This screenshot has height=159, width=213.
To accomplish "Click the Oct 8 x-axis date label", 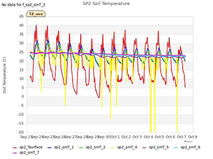I will point(193,137).
